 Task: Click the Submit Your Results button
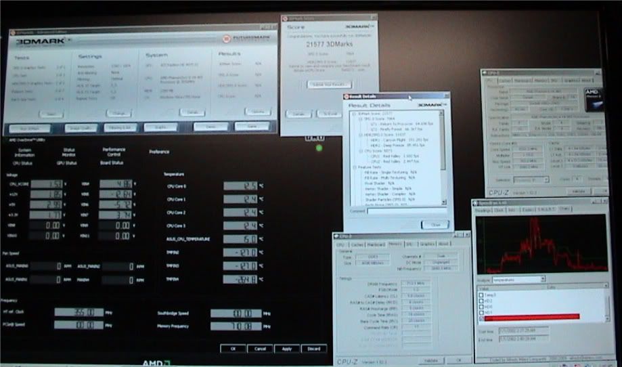point(328,83)
